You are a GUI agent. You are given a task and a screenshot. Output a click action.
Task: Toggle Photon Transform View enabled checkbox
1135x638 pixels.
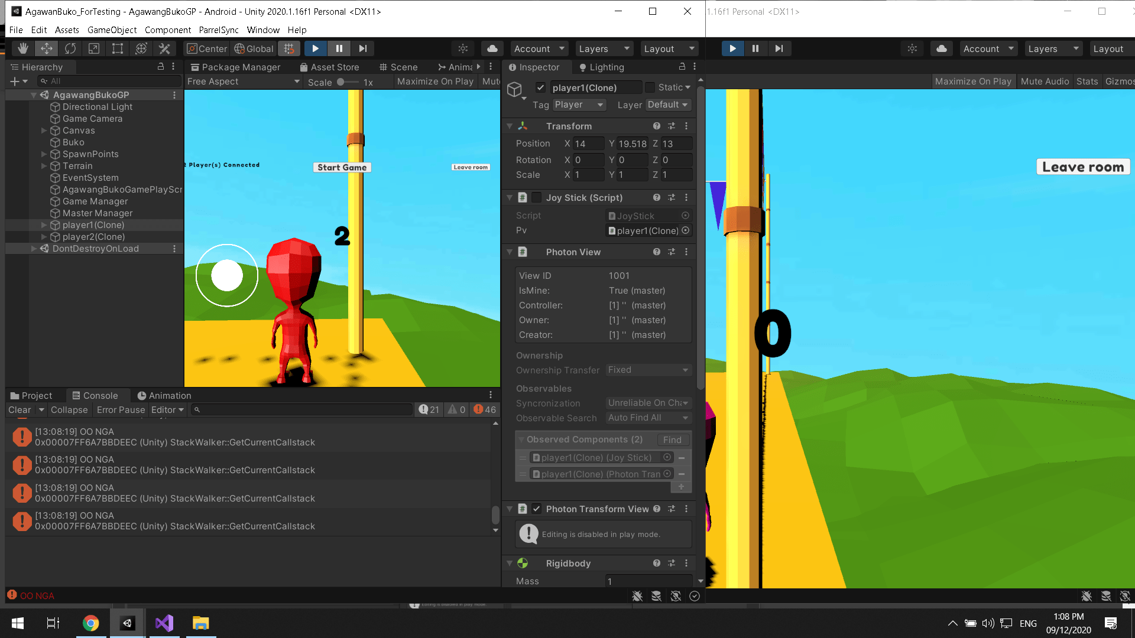click(x=537, y=509)
